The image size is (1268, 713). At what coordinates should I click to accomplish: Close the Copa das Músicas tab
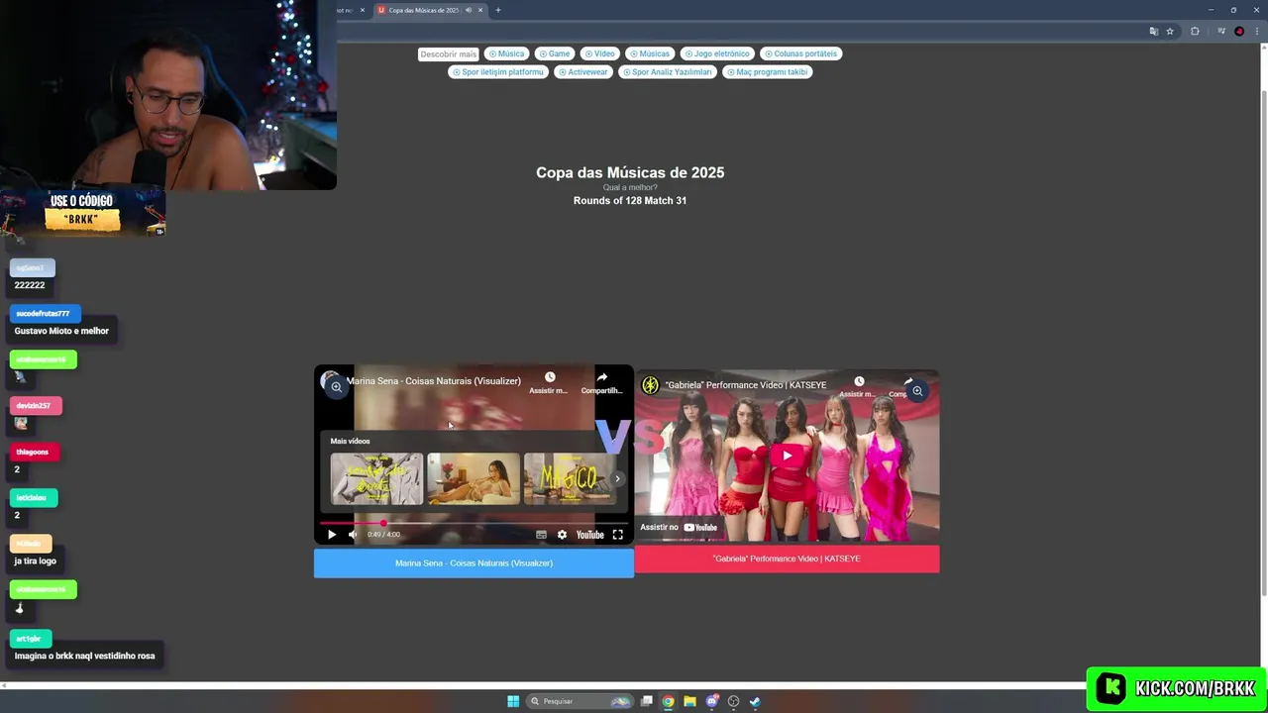coord(480,10)
